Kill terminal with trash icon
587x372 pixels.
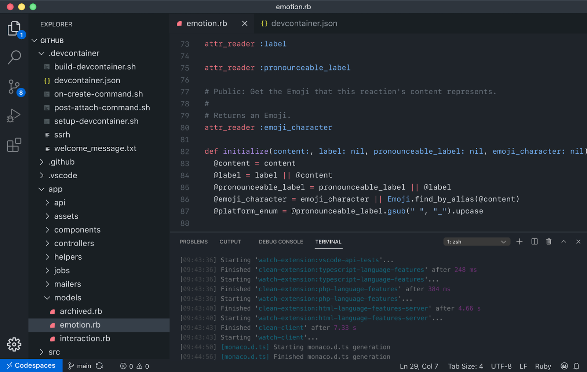point(549,241)
